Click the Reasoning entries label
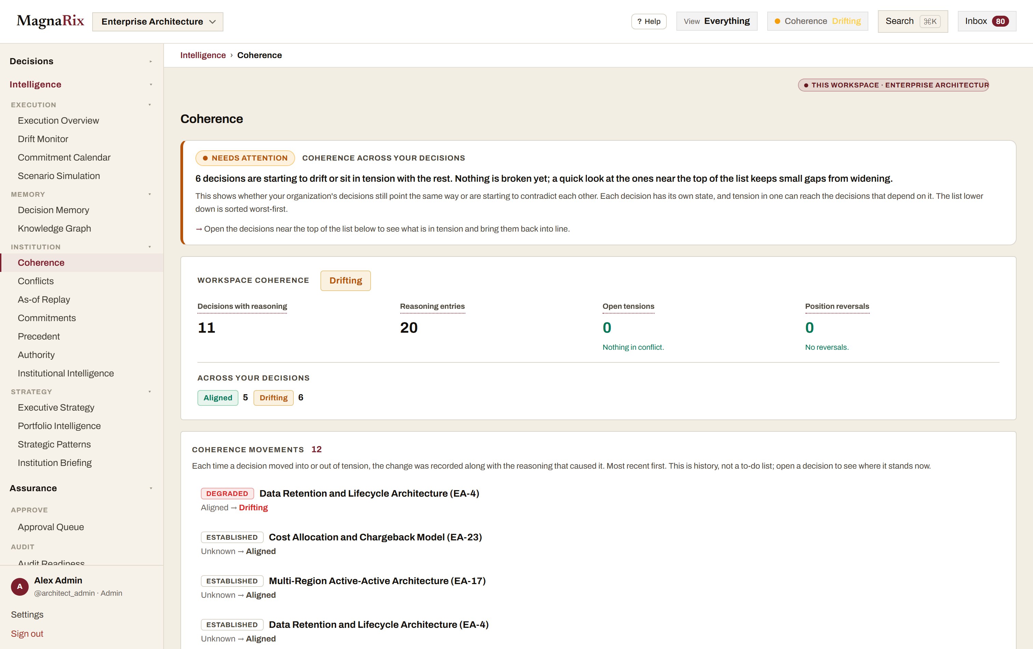 [x=432, y=306]
